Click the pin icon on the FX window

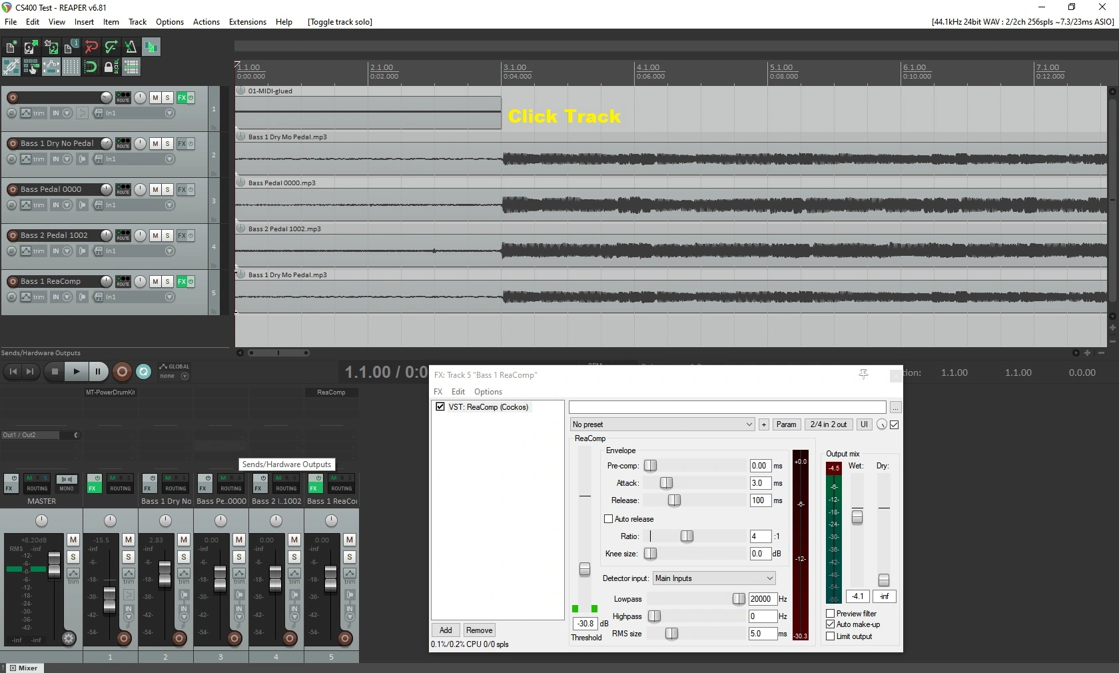pyautogui.click(x=864, y=374)
